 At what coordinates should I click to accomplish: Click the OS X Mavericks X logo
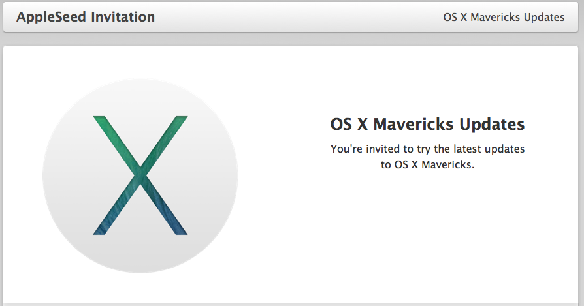140,176
